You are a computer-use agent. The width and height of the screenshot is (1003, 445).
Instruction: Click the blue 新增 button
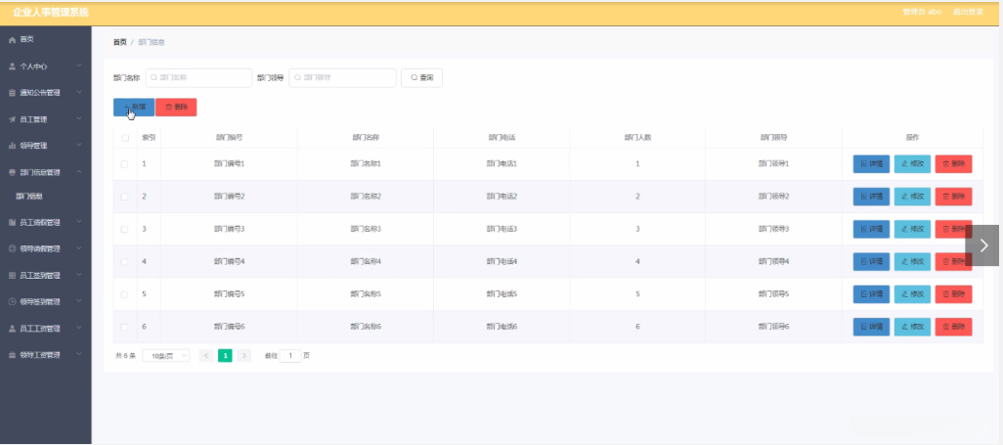(134, 107)
